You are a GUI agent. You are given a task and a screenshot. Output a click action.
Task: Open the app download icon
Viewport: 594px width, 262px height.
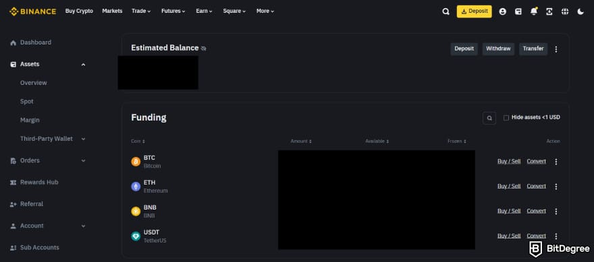pyautogui.click(x=549, y=11)
